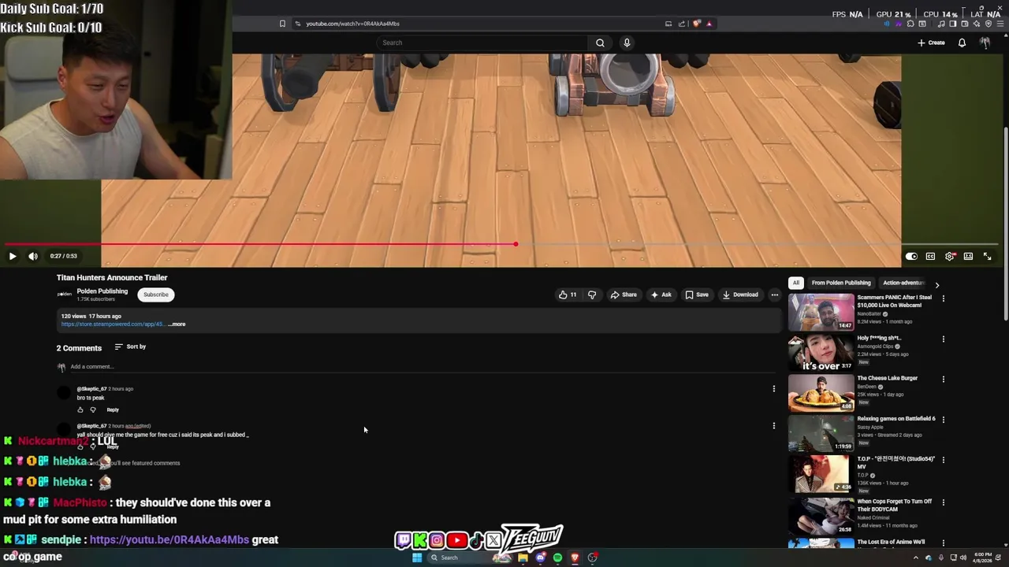Open the Windows Start menu
Viewport: 1009px width, 567px height.
click(x=417, y=558)
